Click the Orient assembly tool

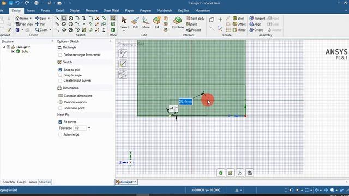[256, 30]
